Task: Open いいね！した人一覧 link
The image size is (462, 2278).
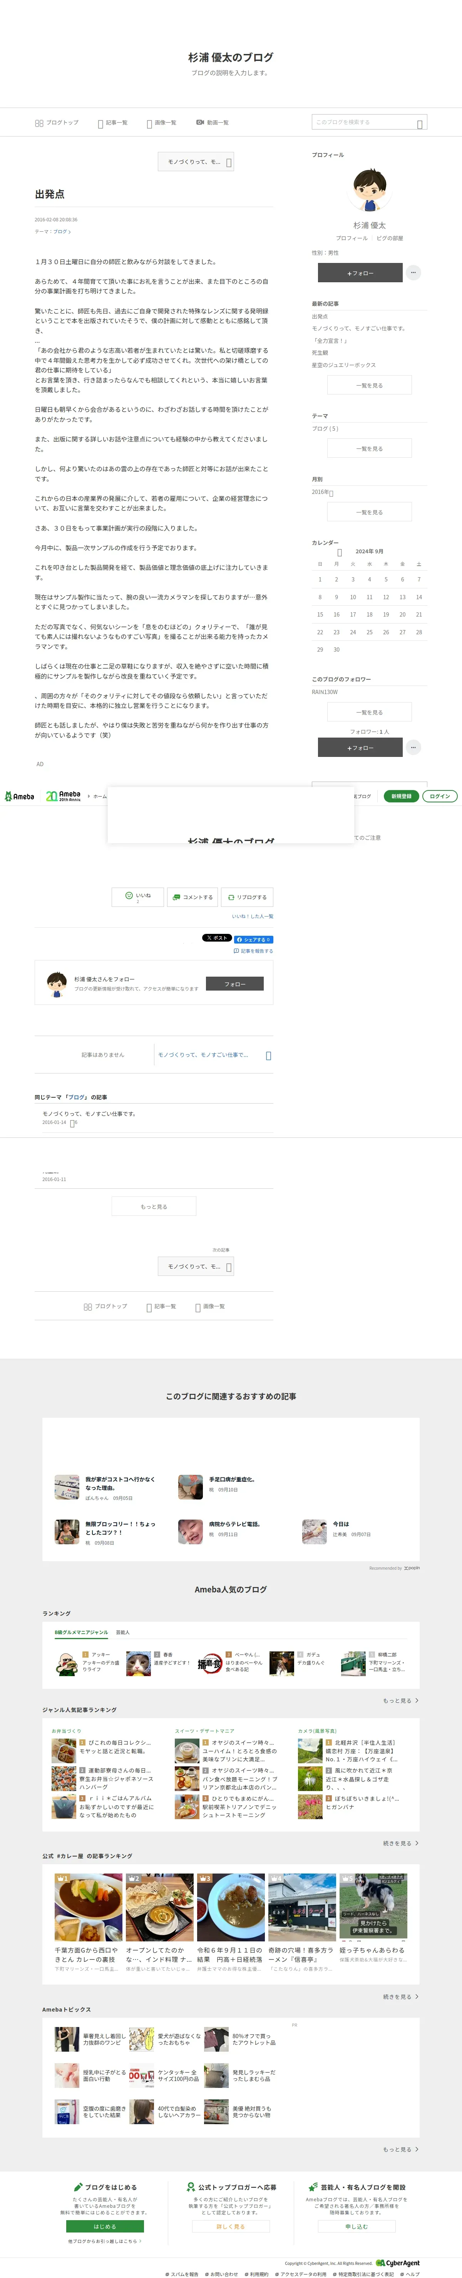Action: [x=253, y=916]
